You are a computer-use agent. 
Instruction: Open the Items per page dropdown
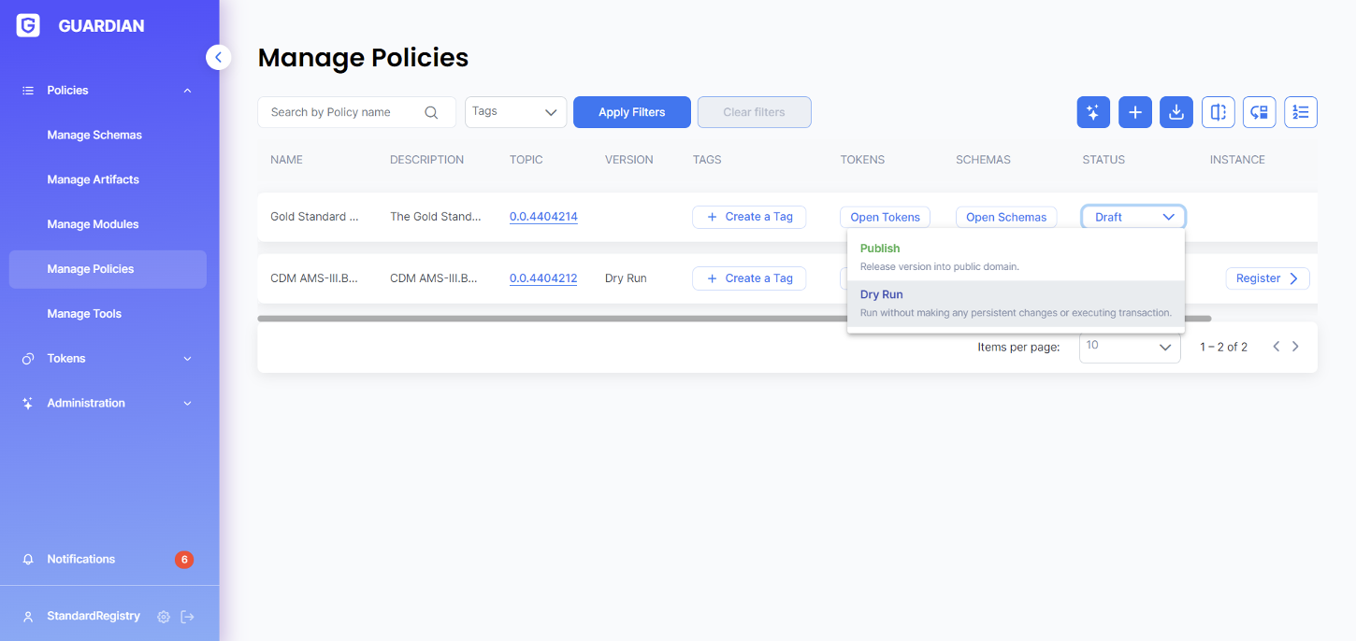(x=1129, y=347)
